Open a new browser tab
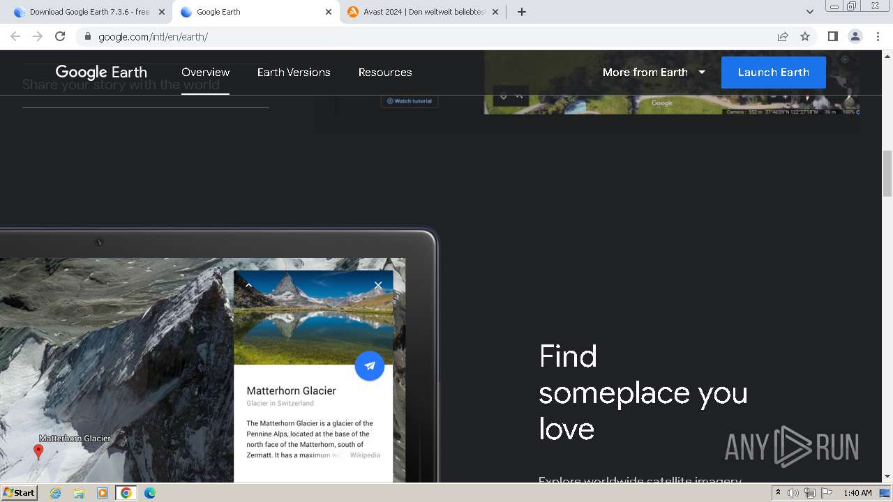Screen dimensions: 893x502 coord(522,12)
